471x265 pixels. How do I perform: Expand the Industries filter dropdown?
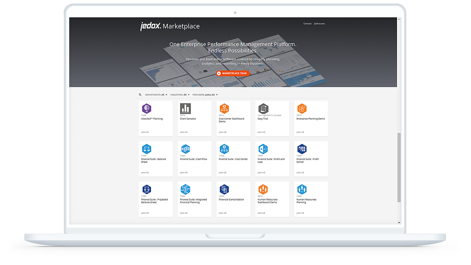(180, 95)
